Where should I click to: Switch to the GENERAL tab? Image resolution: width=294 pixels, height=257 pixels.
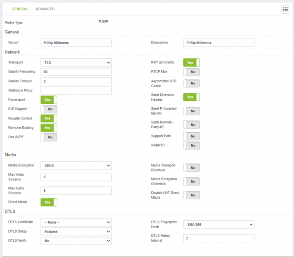click(x=20, y=9)
